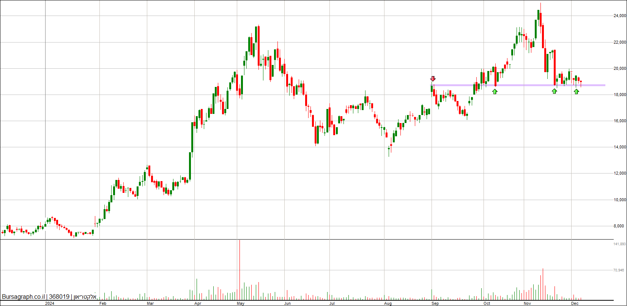
Task: Click the 10,000 price axis label
Action: (x=620, y=200)
